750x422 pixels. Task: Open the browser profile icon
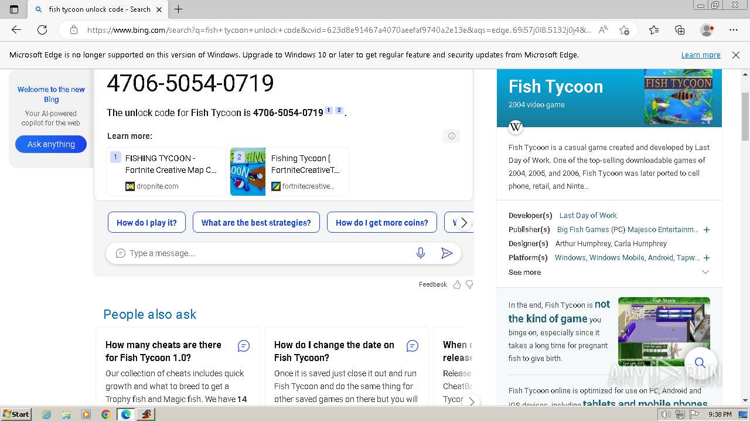(x=707, y=30)
